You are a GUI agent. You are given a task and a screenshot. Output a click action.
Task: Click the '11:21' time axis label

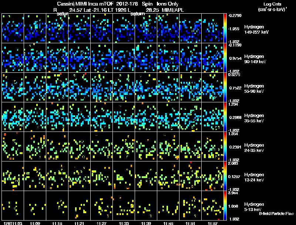[x=79, y=224]
